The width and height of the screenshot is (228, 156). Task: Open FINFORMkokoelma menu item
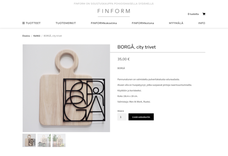coord(104,23)
